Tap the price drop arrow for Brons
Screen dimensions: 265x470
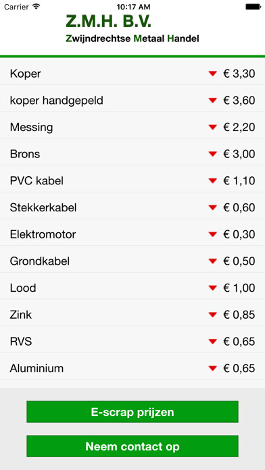click(x=212, y=154)
